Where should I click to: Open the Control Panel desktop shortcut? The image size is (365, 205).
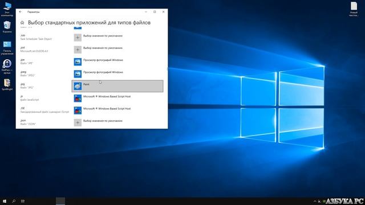(x=7, y=48)
